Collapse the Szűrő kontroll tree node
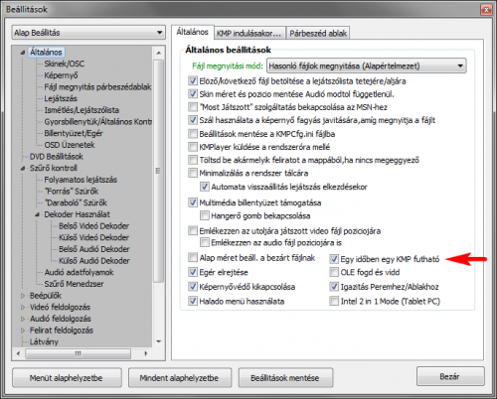 coord(23,168)
